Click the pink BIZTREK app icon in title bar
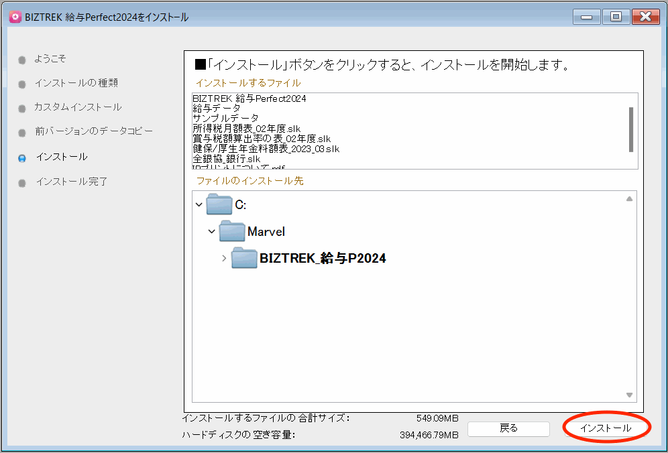This screenshot has width=668, height=453. coord(15,17)
